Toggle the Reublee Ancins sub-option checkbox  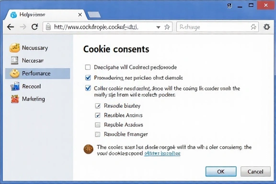pyautogui.click(x=98, y=115)
